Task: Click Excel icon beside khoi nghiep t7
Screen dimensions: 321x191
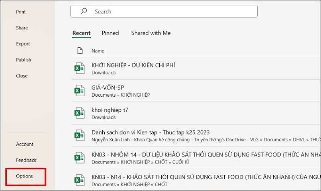Action: (x=79, y=113)
